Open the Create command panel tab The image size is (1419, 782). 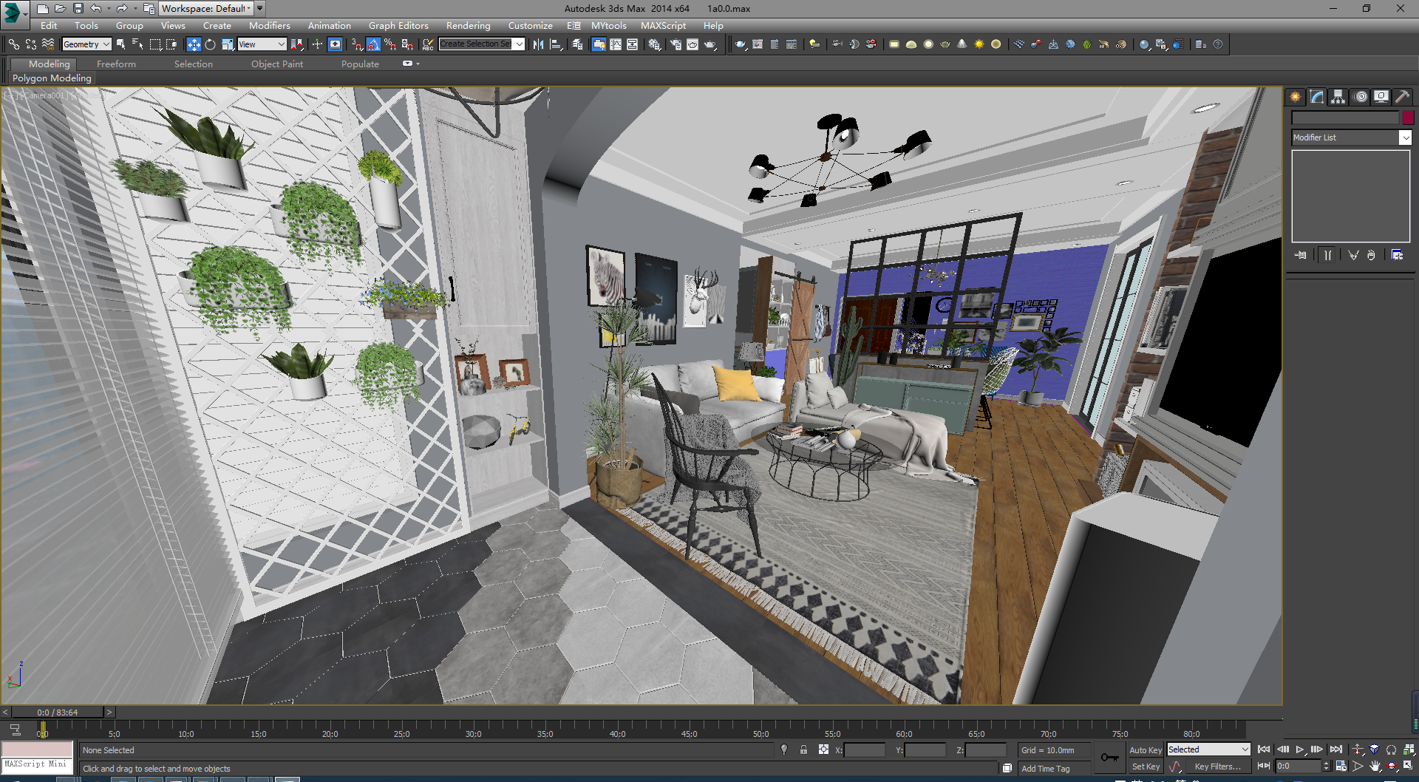click(x=1295, y=97)
